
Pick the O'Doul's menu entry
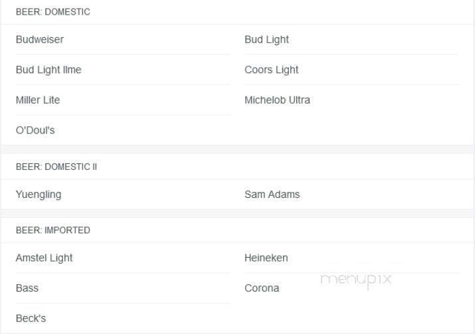[35, 131]
